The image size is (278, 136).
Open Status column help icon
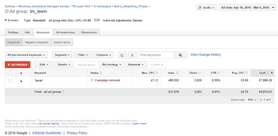100,73
